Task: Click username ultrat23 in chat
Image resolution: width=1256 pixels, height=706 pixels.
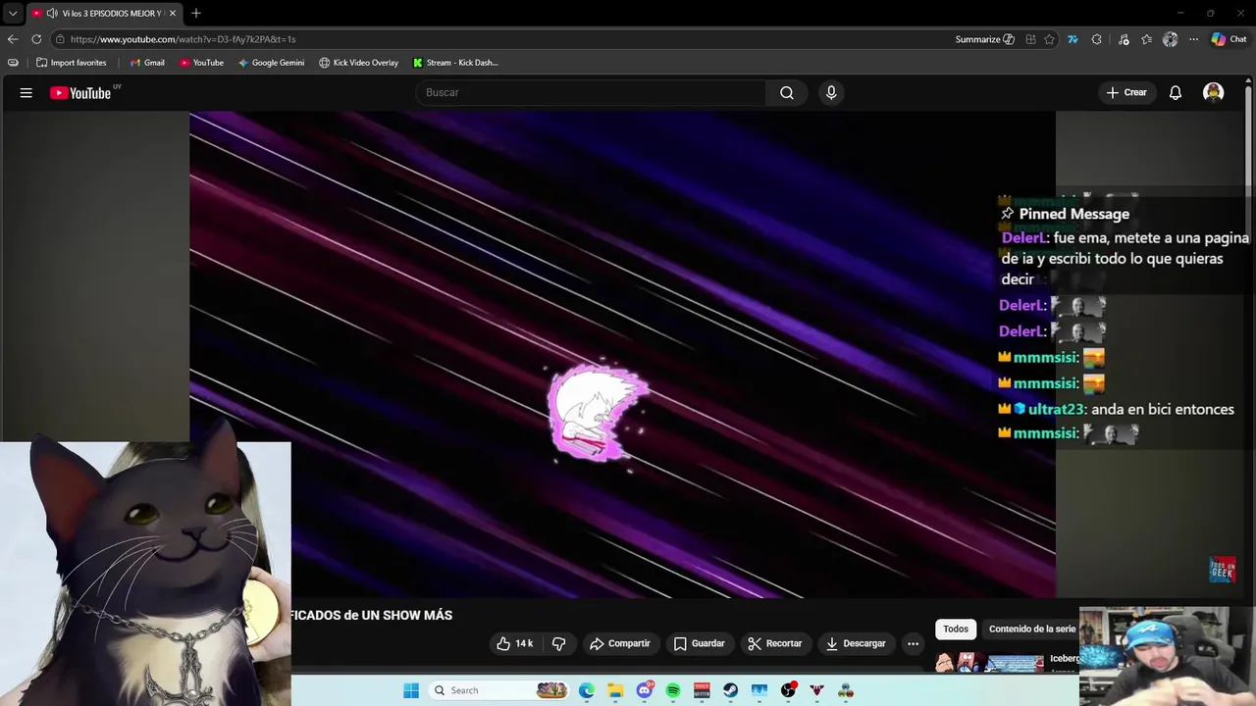Action: (1057, 410)
